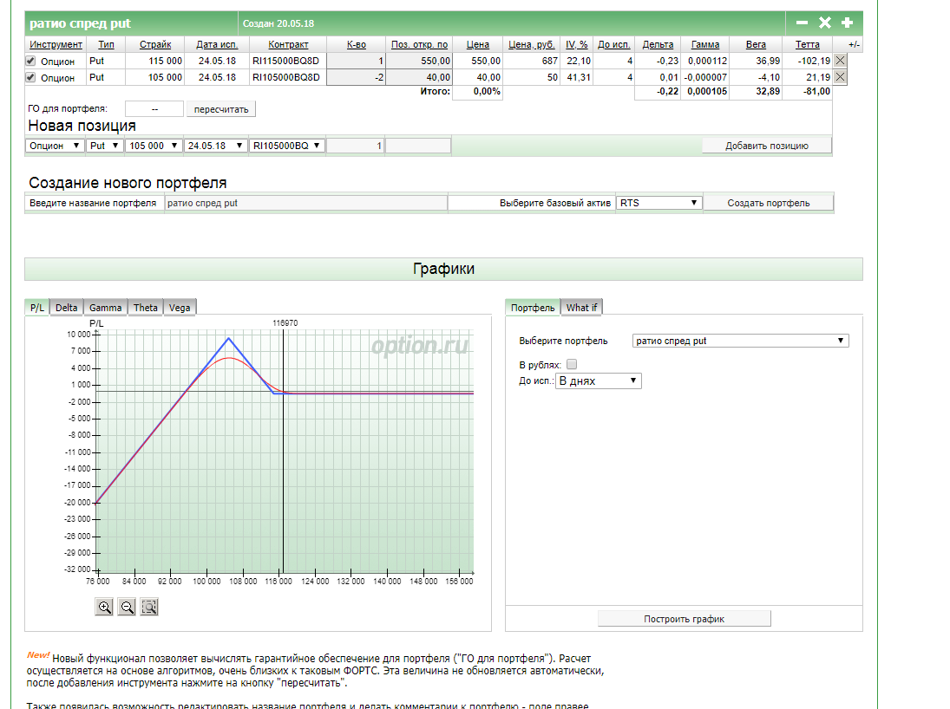Focus new position quantity field showing 1
This screenshot has height=709, width=950.
(356, 146)
